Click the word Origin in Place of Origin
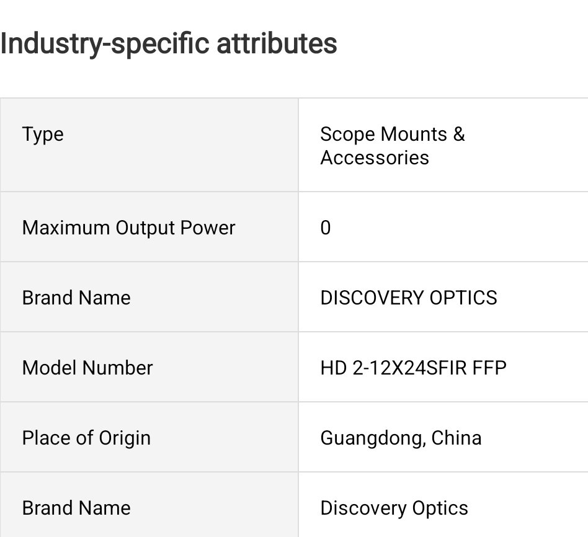Viewport: 588px width, 537px height. click(125, 438)
